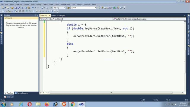190x107 pixels.
Task: Open Internet Explorer from taskbar
Action: pyautogui.click(x=21, y=104)
